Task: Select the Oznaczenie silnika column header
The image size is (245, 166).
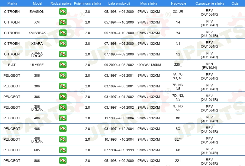Action: click(210, 3)
